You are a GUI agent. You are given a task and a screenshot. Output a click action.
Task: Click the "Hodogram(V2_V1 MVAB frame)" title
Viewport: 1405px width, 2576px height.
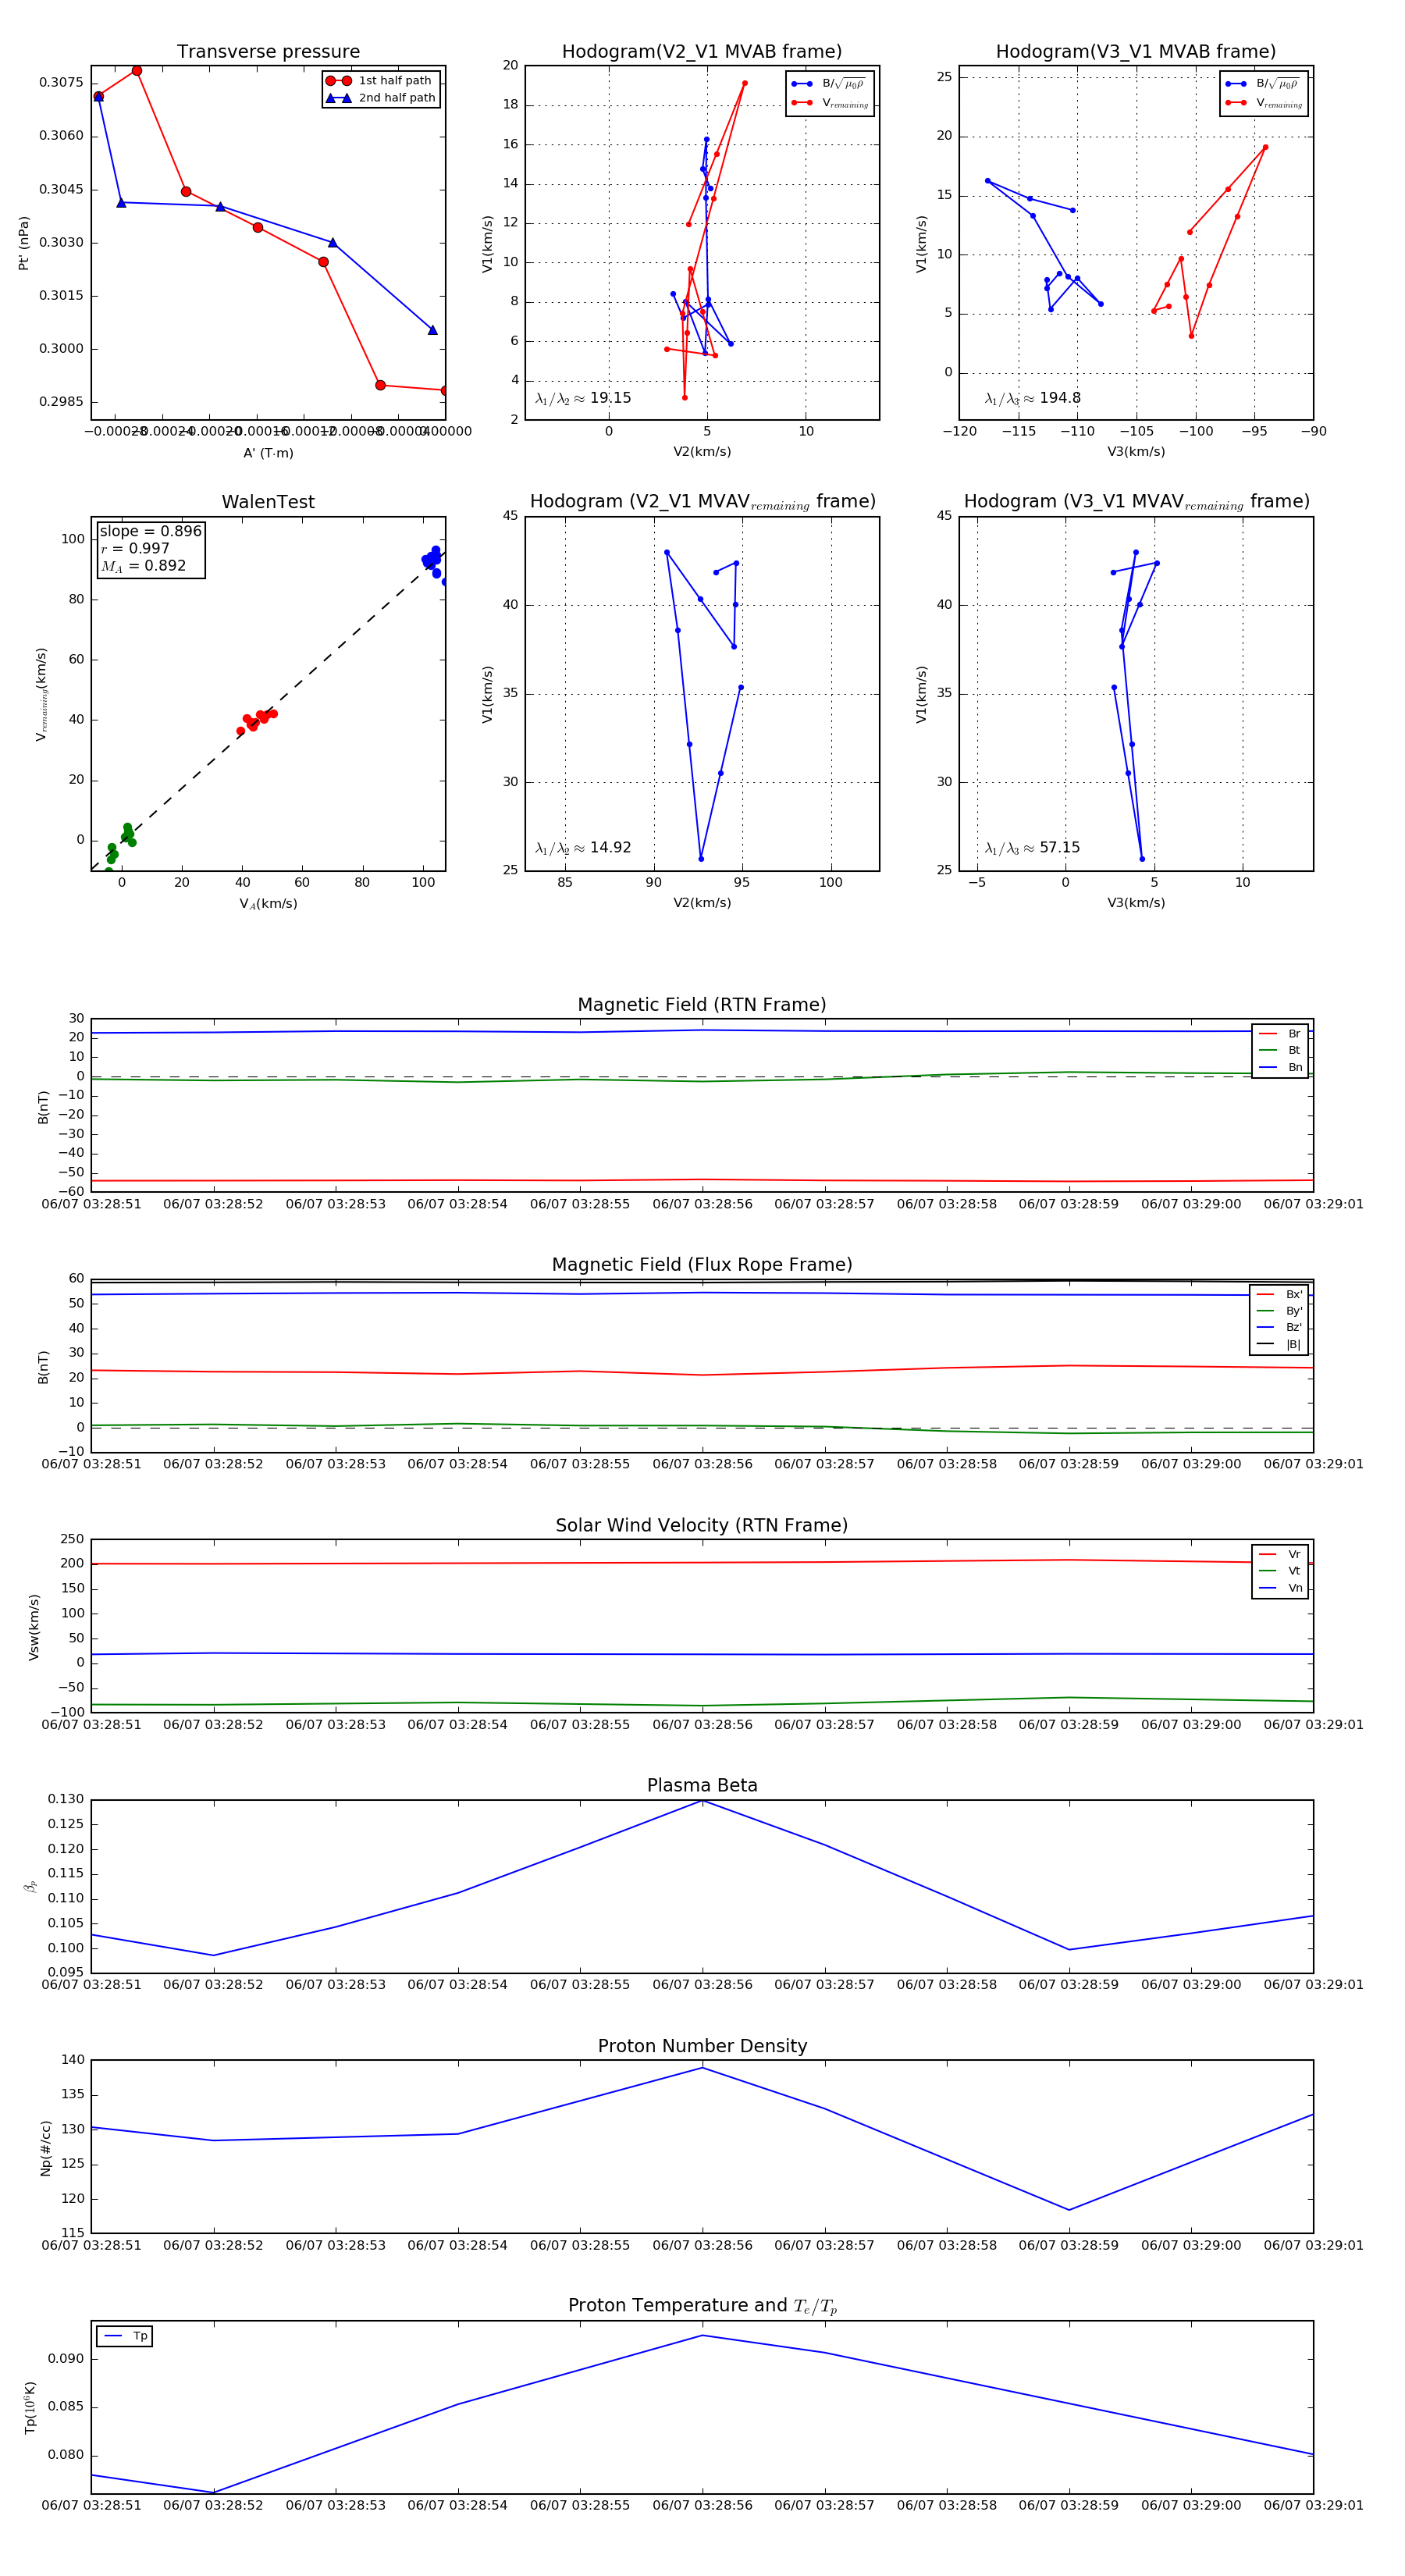[702, 52]
